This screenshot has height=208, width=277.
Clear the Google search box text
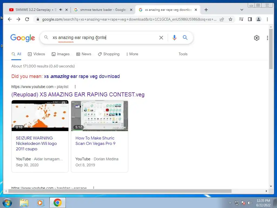161,37
